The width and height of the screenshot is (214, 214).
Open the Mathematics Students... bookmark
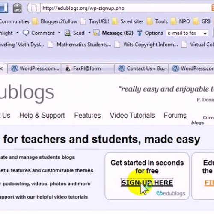[79, 45]
